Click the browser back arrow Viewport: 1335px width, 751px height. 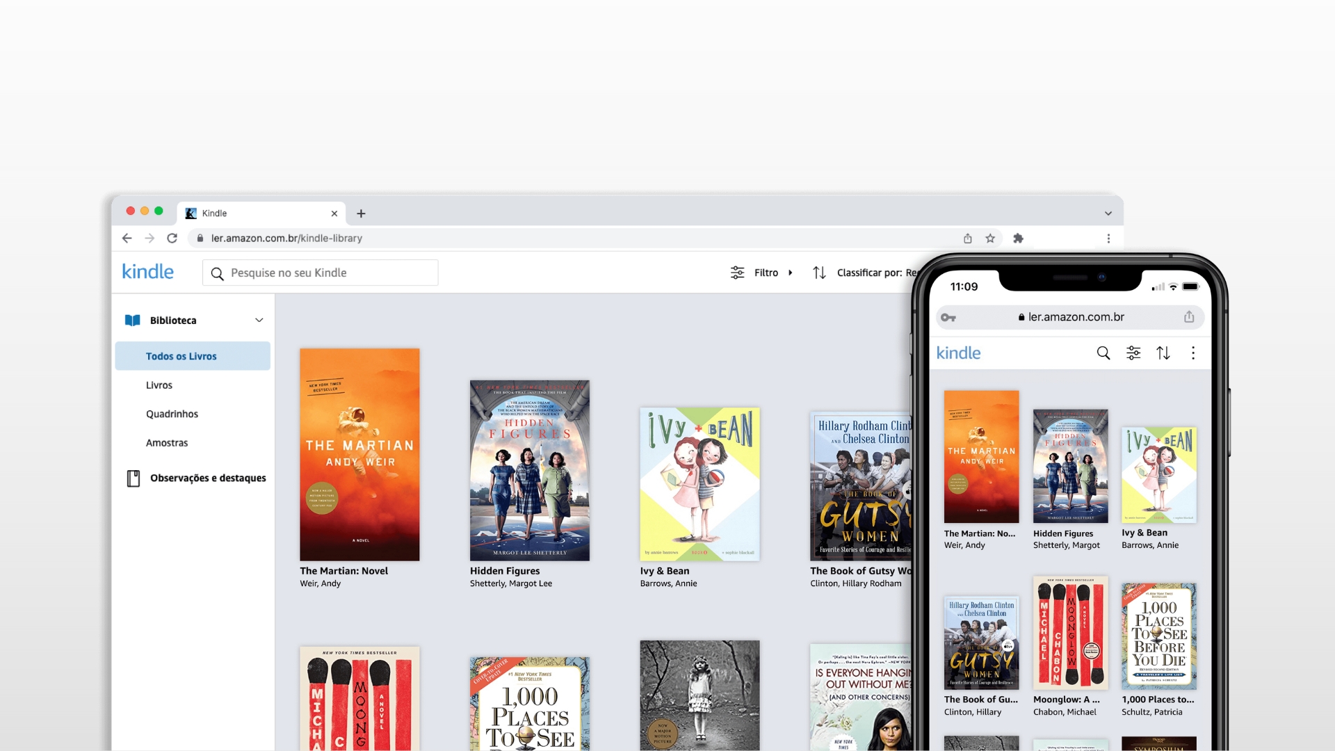point(127,238)
